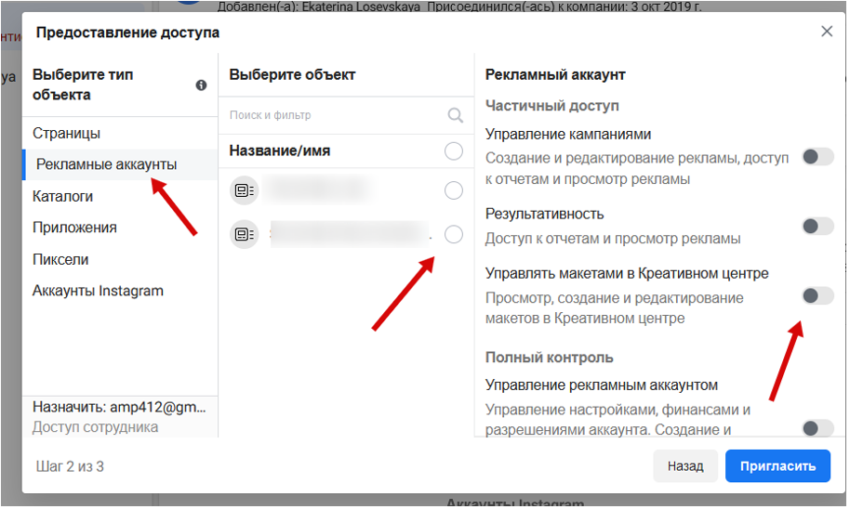
Task: Select all via Название/имя radio button
Action: pyautogui.click(x=454, y=151)
